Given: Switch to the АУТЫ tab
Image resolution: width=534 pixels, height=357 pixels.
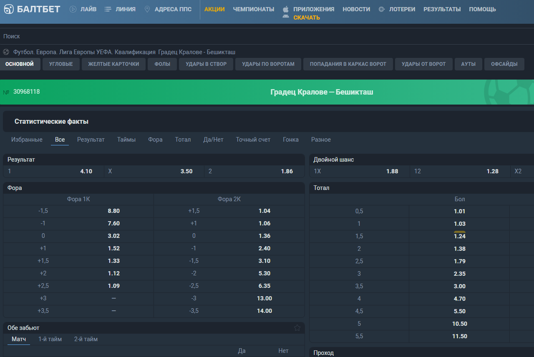Looking at the screenshot, I should [469, 64].
